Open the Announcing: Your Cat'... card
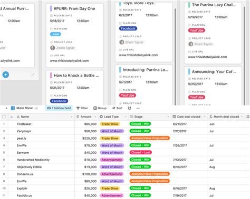This screenshot has width=250, height=199. pos(213,86)
